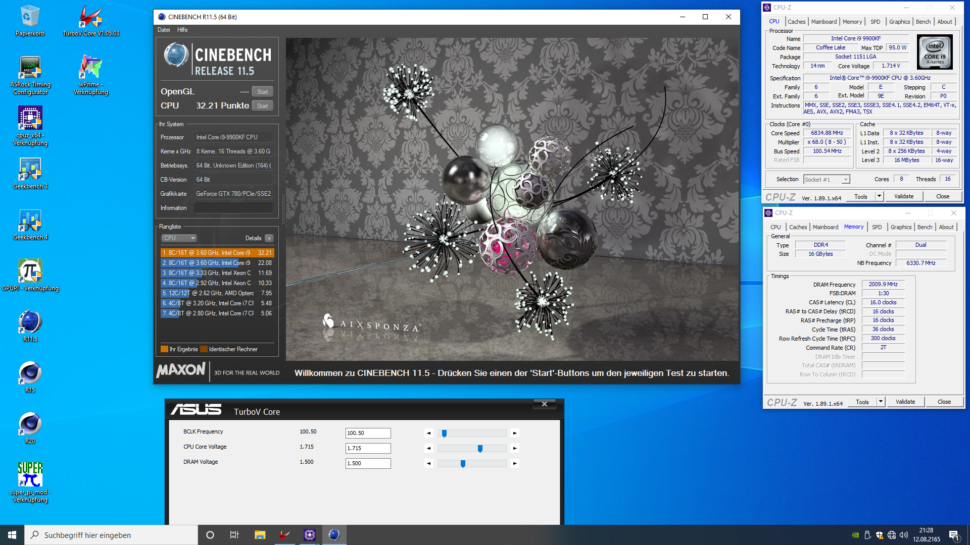The image size is (970, 545).
Task: Open Graphics tab in lower CPU-Z window
Action: click(901, 227)
